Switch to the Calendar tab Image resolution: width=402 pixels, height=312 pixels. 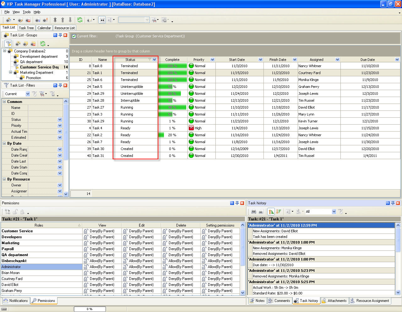click(44, 28)
